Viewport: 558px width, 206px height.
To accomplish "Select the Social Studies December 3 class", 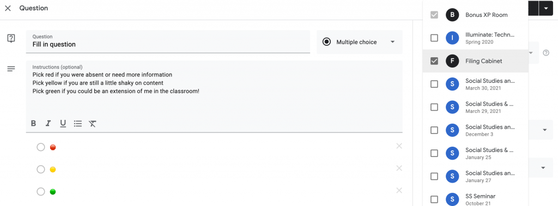I will click(475, 130).
